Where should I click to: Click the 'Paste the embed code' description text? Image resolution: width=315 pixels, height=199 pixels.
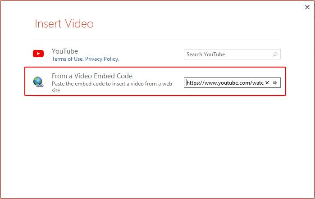[x=112, y=87]
